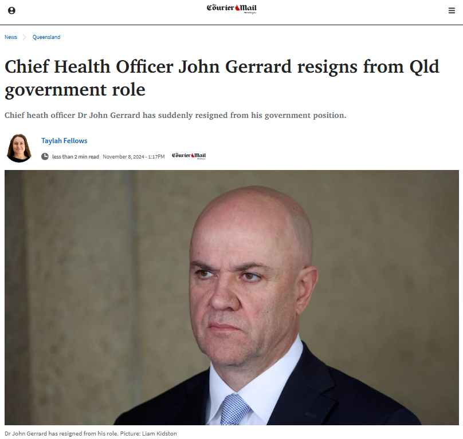Click the November 8, 2024 publish date
The height and width of the screenshot is (439, 463).
[123, 157]
